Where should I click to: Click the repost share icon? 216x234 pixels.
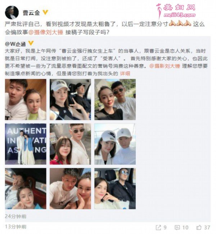158,228
